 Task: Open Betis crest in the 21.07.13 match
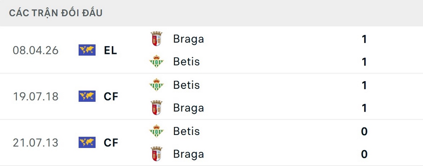click(x=156, y=131)
